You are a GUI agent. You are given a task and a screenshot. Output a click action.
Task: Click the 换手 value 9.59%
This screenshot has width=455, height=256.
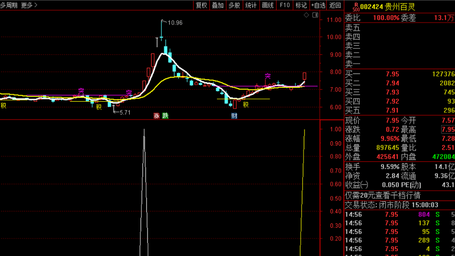coord(390,167)
